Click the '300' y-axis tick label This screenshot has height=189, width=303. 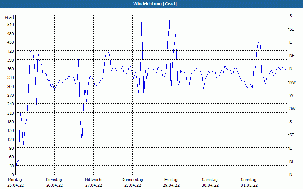click(11, 87)
